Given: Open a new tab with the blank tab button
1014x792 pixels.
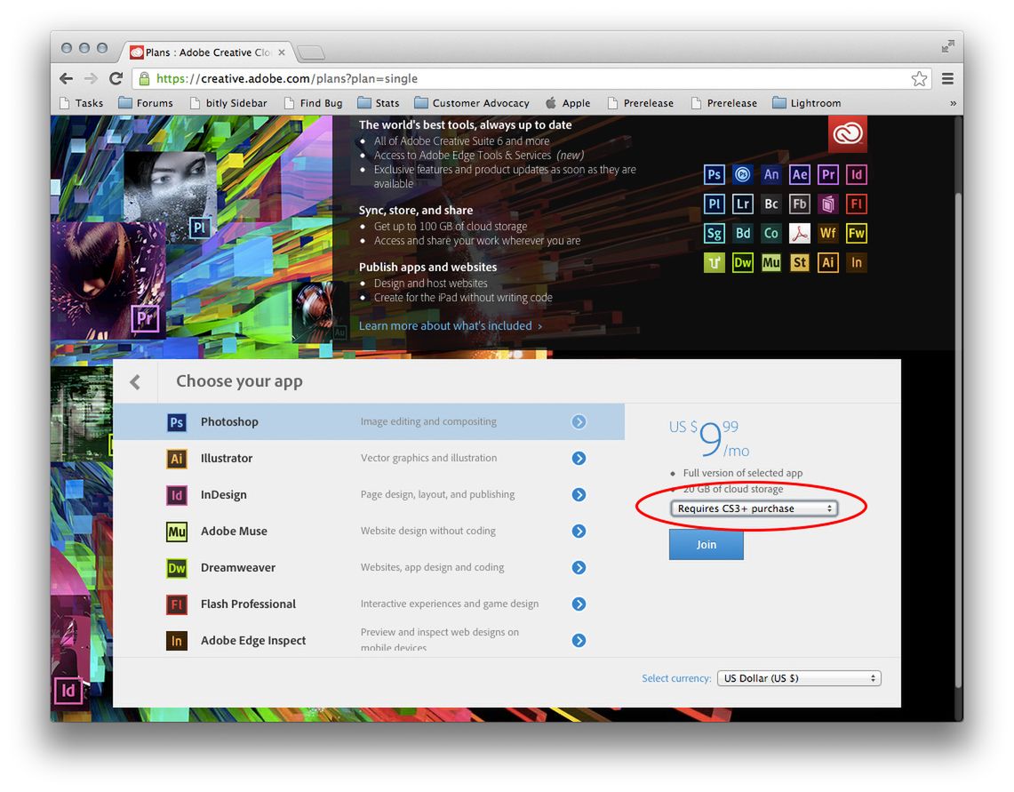Looking at the screenshot, I should [x=311, y=53].
